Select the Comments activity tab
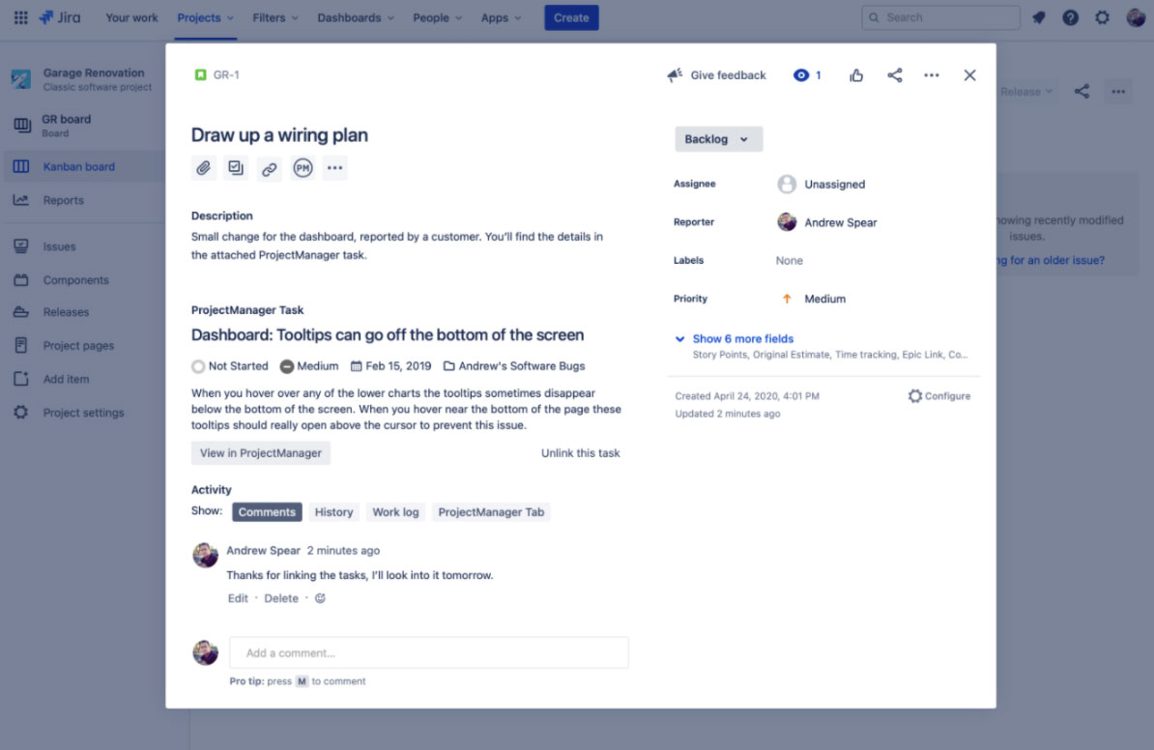 click(267, 512)
